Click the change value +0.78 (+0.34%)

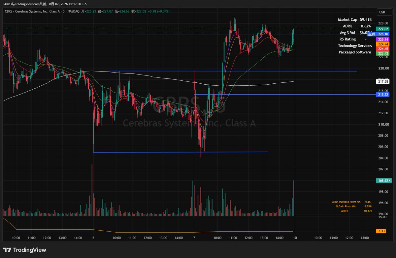tap(158, 12)
